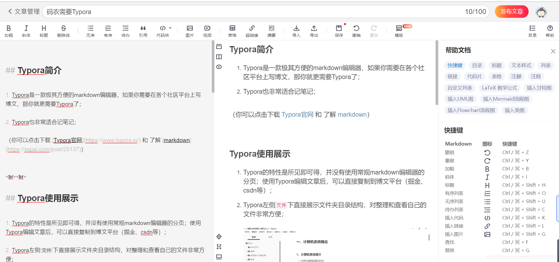Select the 插入类图 help tag

point(515,110)
